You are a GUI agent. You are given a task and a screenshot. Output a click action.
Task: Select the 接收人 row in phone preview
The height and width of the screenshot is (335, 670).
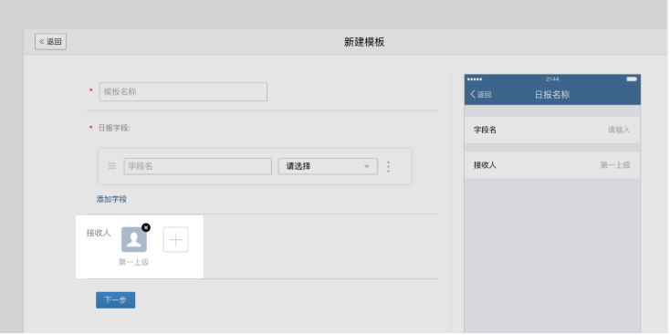click(552, 165)
